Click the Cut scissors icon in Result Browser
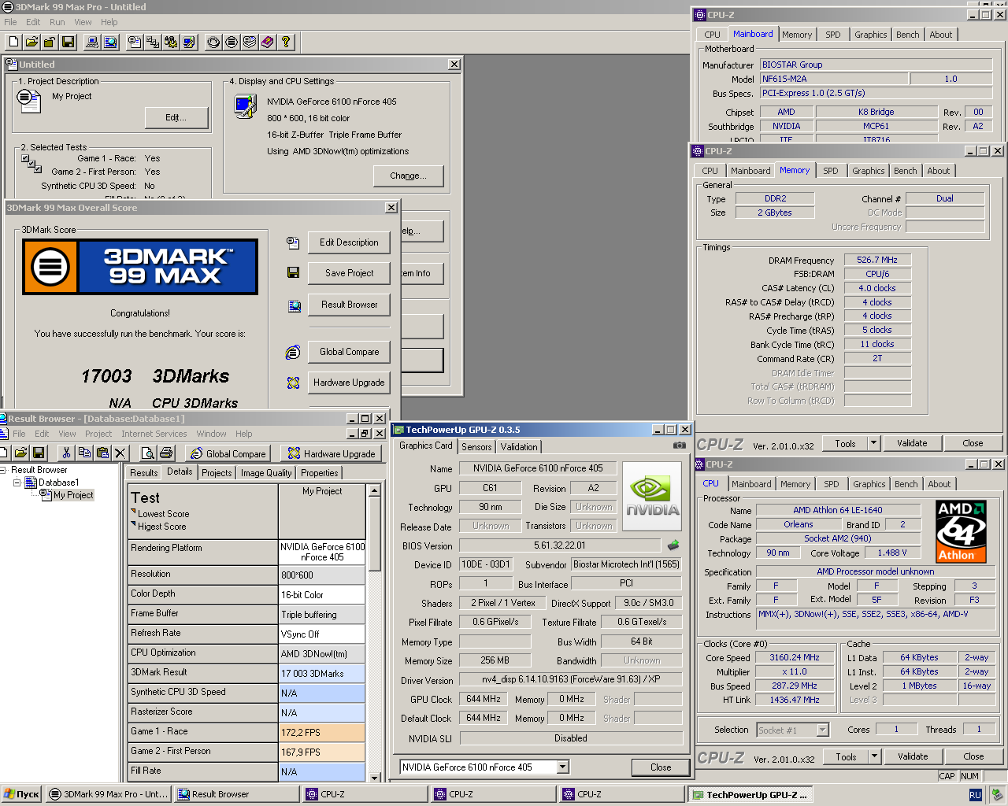1008x806 pixels. point(66,453)
